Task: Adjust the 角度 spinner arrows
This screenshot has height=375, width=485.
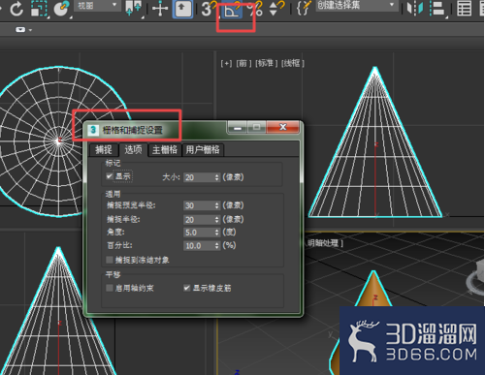Action: 217,233
